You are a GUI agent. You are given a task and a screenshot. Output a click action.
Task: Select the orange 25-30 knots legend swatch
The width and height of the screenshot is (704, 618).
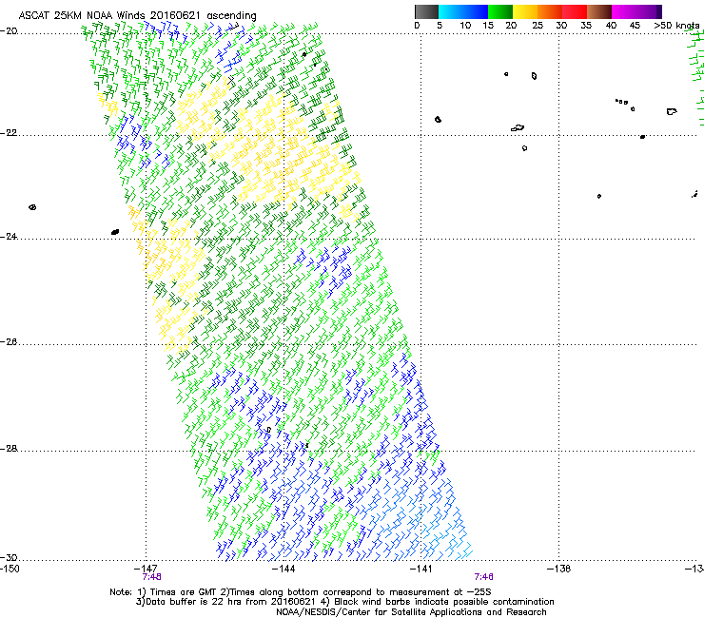(x=550, y=11)
